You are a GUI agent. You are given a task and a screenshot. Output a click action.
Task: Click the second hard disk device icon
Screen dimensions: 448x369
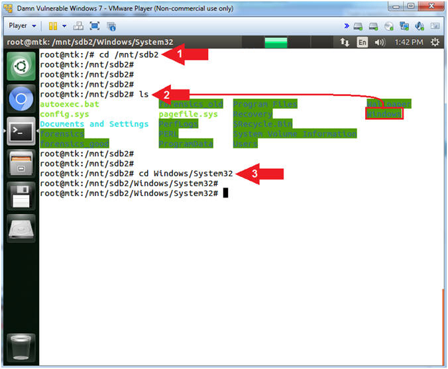373,26
